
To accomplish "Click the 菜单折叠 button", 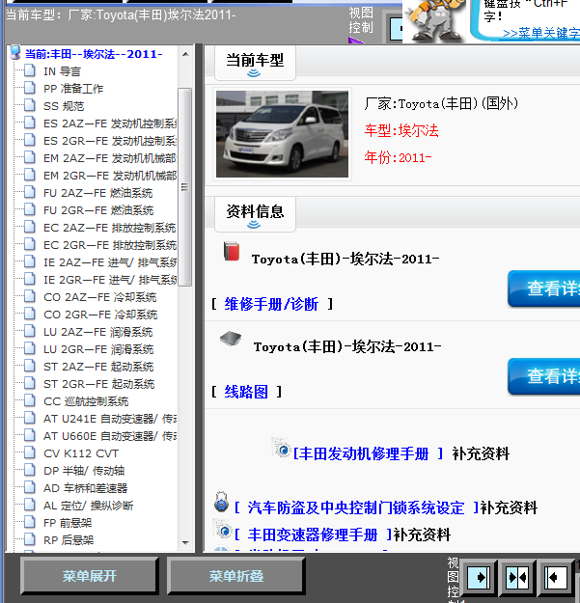I will click(236, 576).
